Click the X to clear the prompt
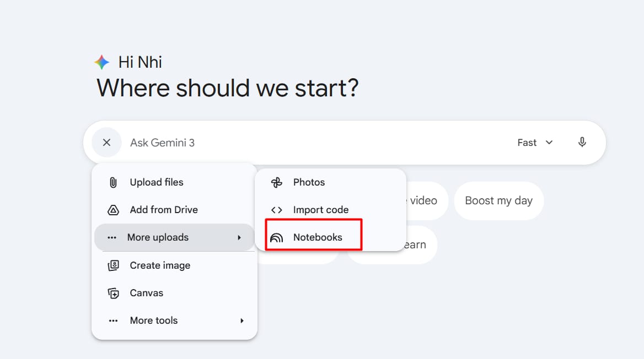This screenshot has height=359, width=644. (106, 142)
